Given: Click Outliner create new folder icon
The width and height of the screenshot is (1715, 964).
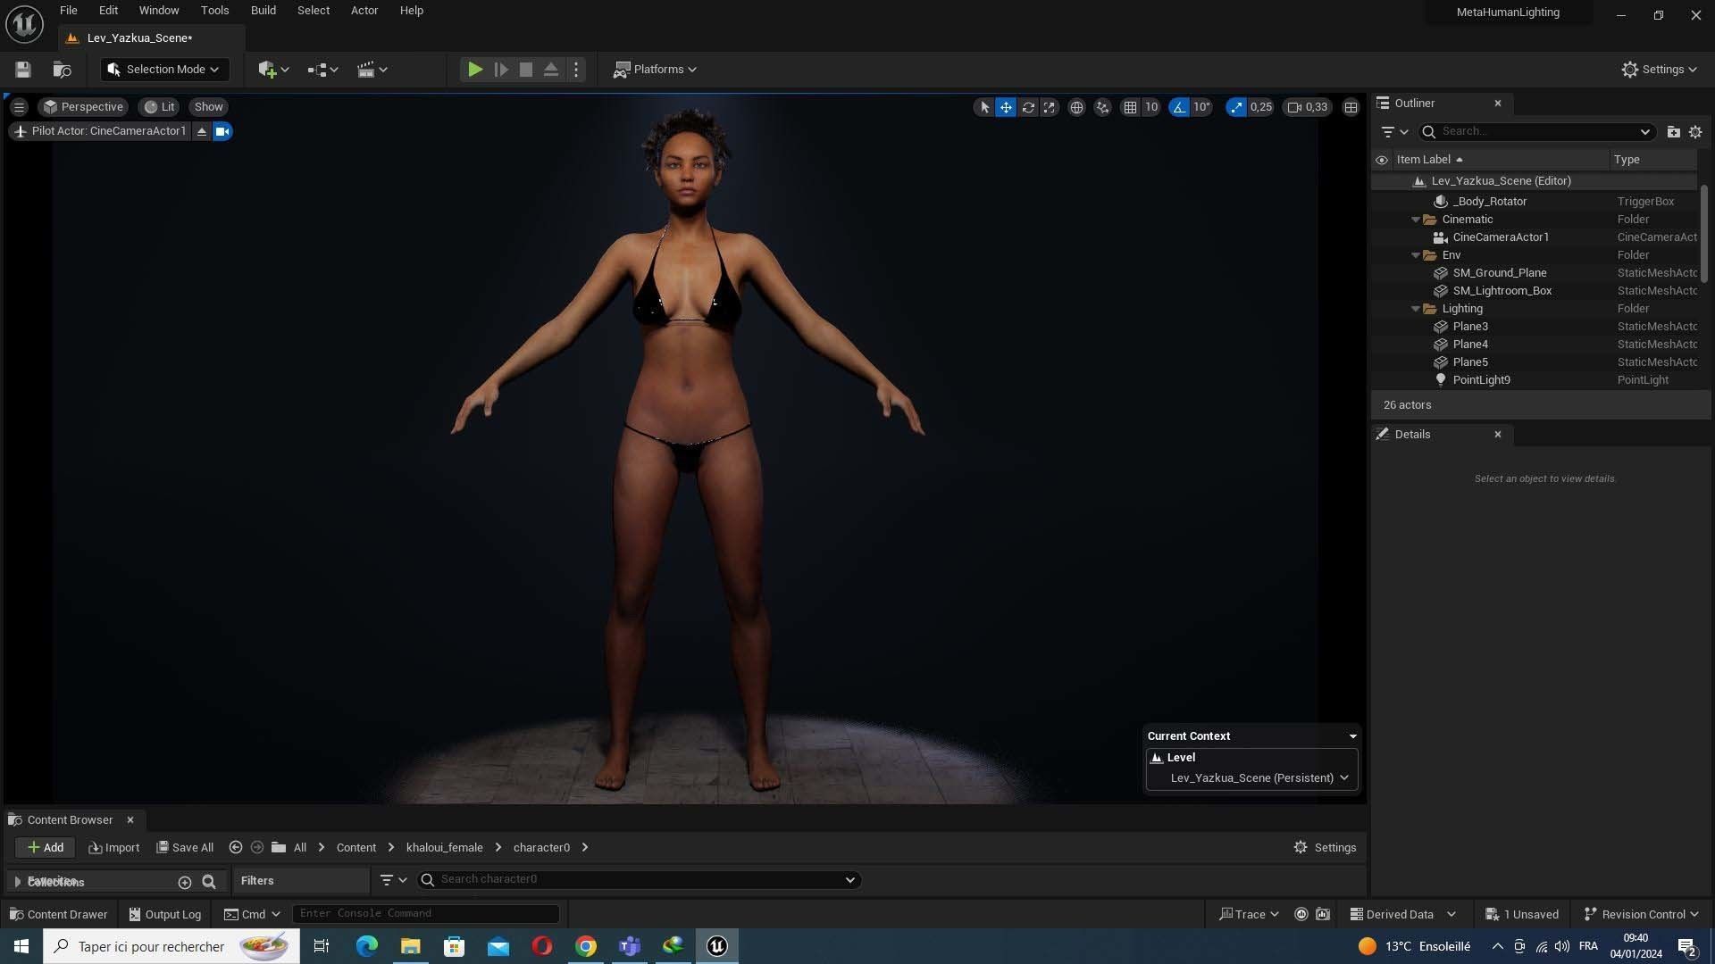Looking at the screenshot, I should click(1673, 132).
